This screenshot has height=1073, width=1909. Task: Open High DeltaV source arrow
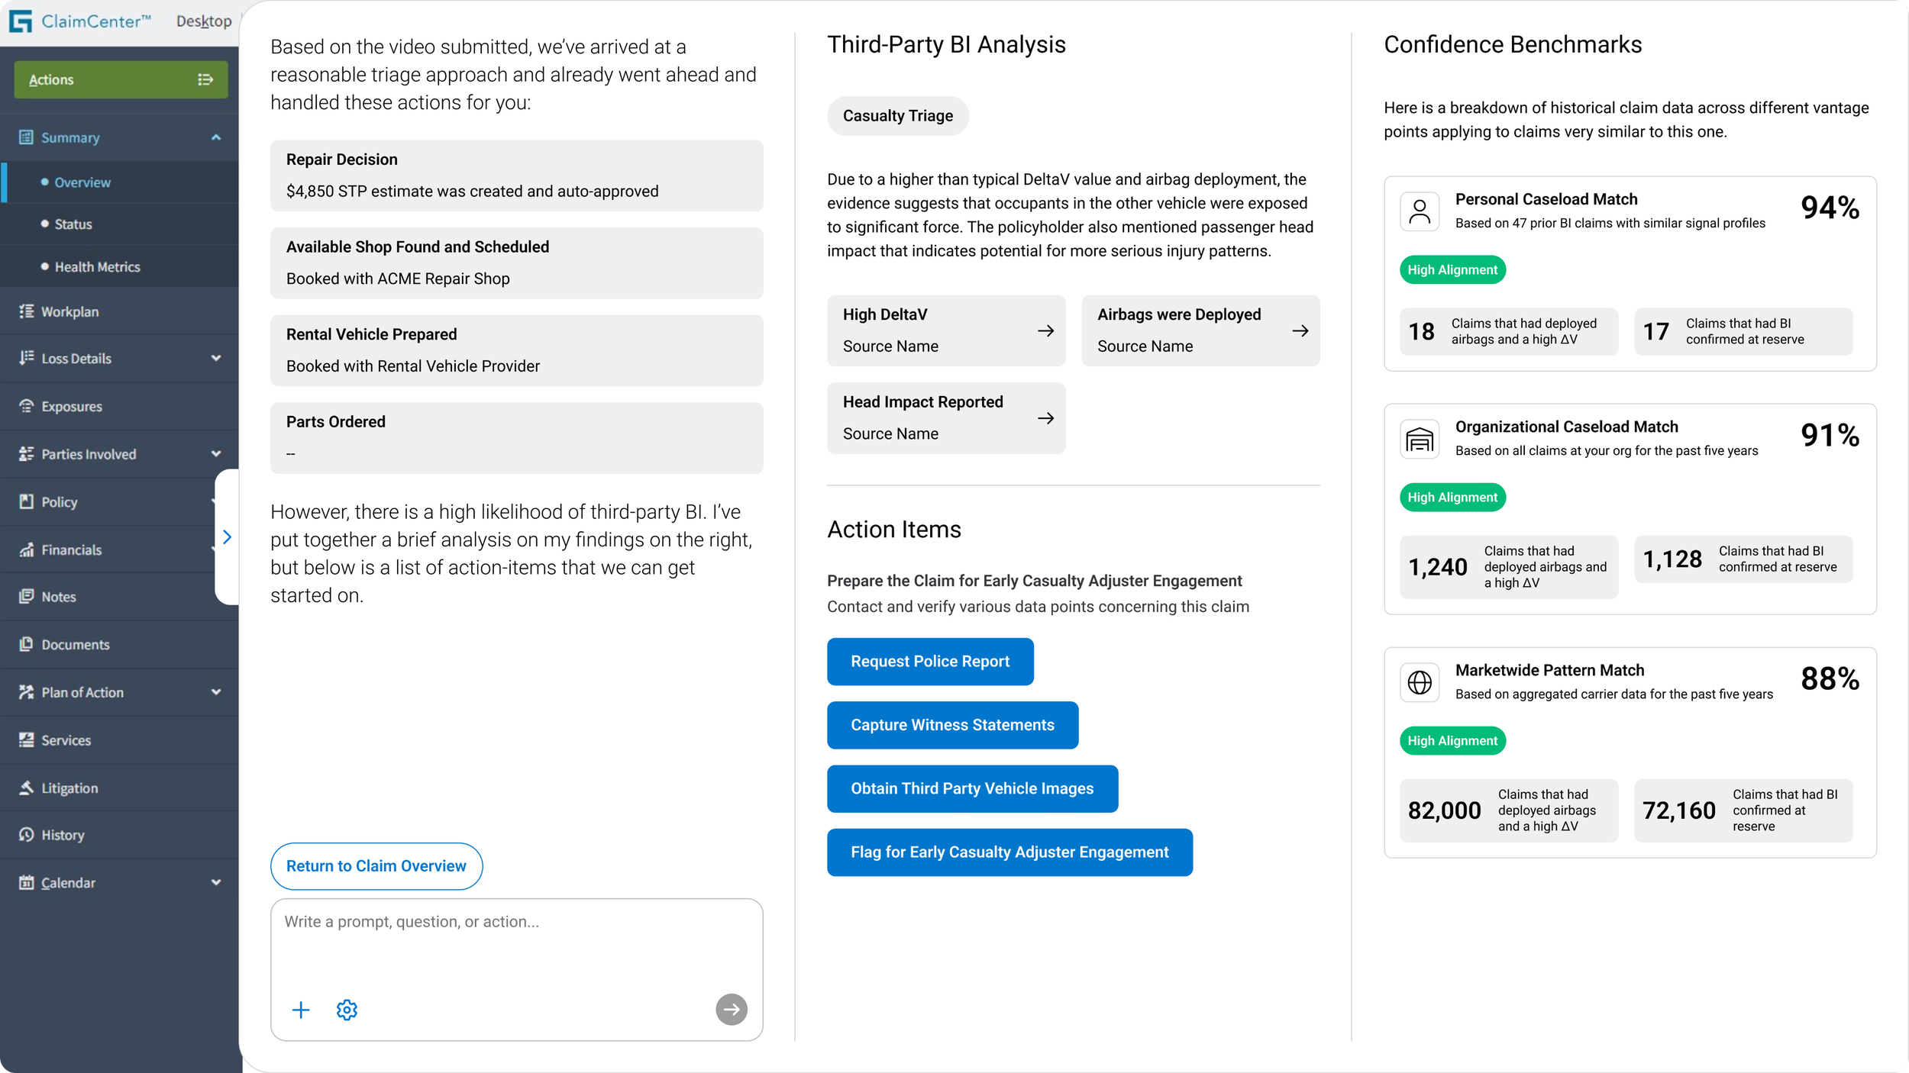[x=1045, y=330]
